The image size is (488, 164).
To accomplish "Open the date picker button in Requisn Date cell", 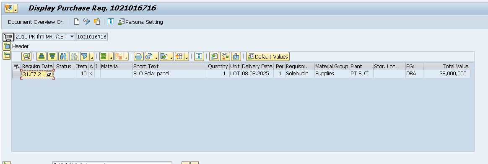I will click(49, 74).
